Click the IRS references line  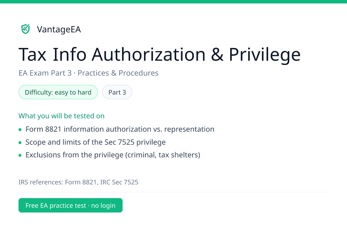(78, 182)
